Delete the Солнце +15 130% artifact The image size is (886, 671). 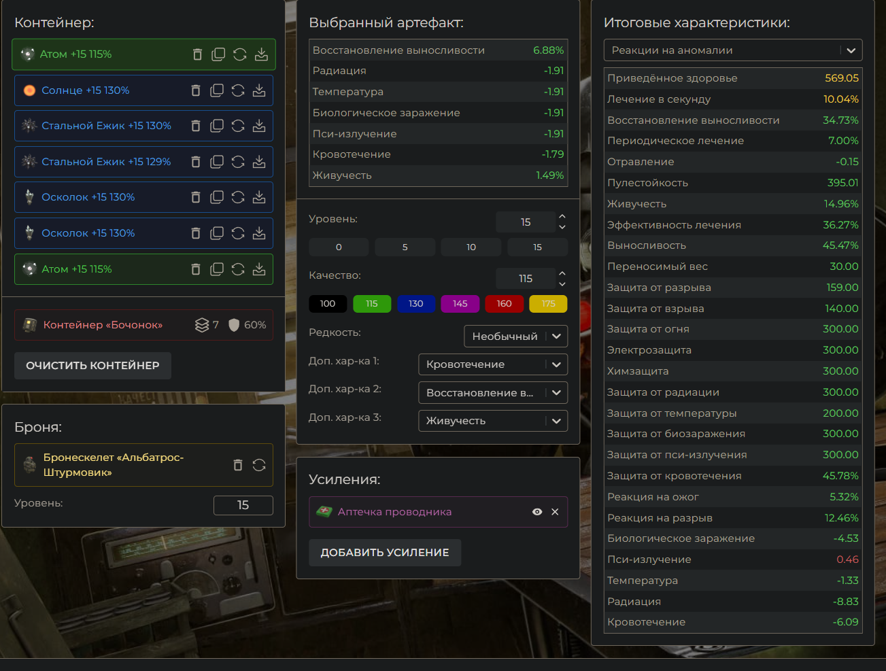(196, 90)
